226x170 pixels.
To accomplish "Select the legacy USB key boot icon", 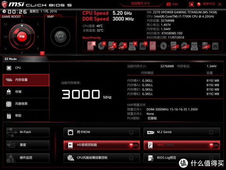I will pyautogui.click(x=194, y=46).
